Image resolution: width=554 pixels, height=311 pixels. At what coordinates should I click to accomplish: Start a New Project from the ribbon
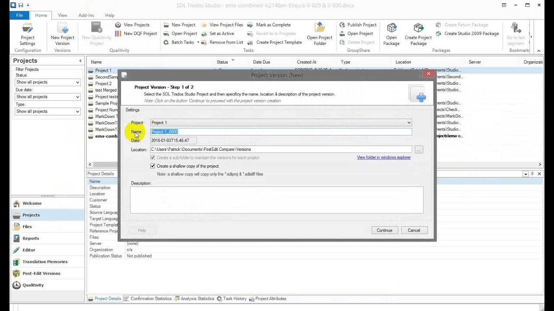point(179,25)
